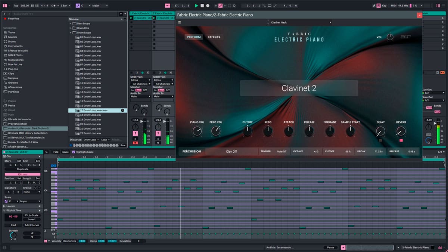Click the PIANO VOL knob
This screenshot has height=252, width=448.
pos(197,131)
